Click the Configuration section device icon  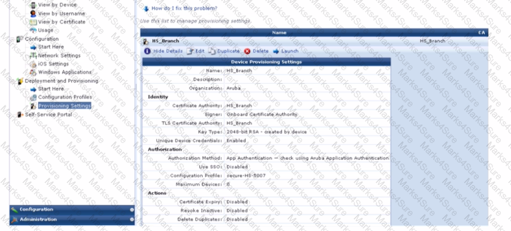[20, 39]
